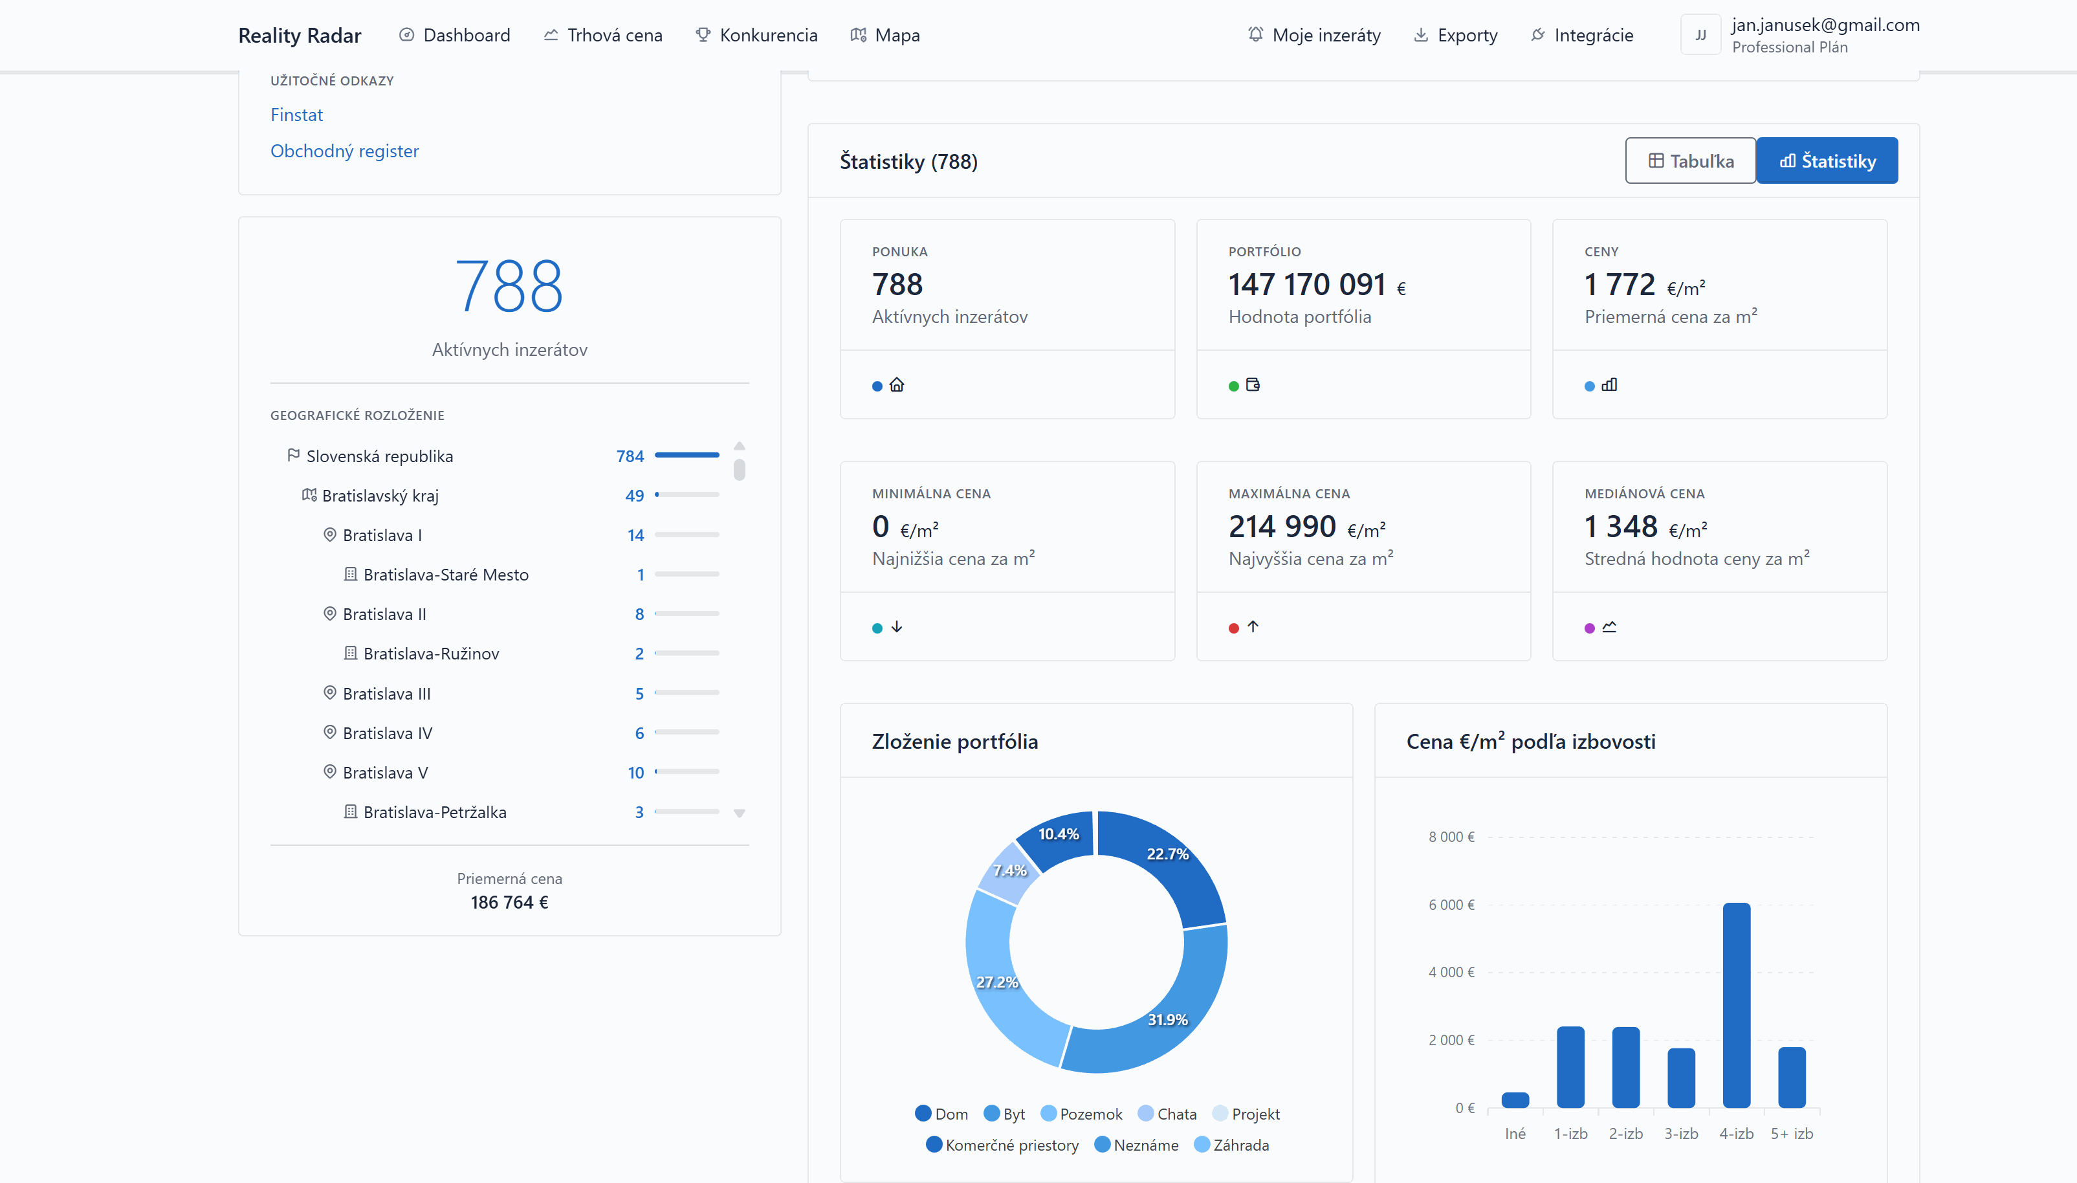Click the JJ user avatar
Viewport: 2077px width, 1183px height.
pos(1700,35)
